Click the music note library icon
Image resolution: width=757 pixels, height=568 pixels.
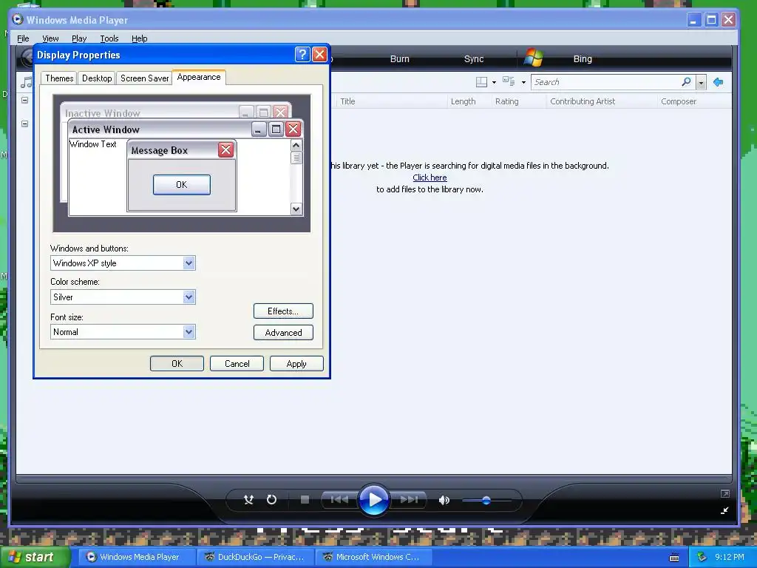[x=26, y=82]
